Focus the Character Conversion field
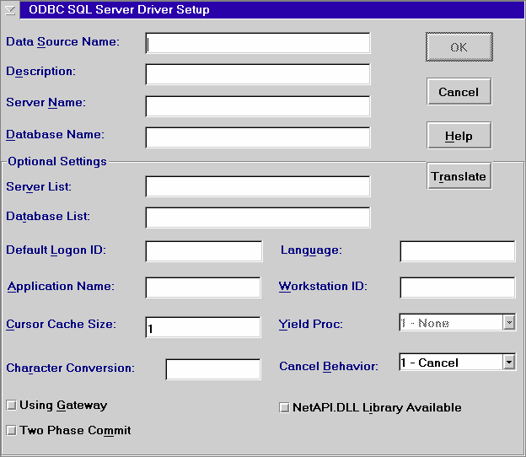Image resolution: width=526 pixels, height=457 pixels. (x=213, y=369)
